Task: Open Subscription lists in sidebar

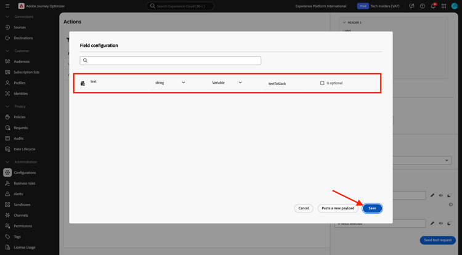Action: (x=26, y=72)
